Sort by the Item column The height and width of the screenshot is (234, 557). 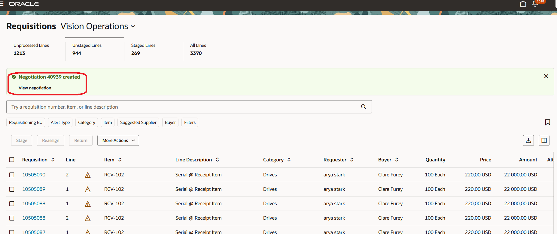pyautogui.click(x=120, y=160)
